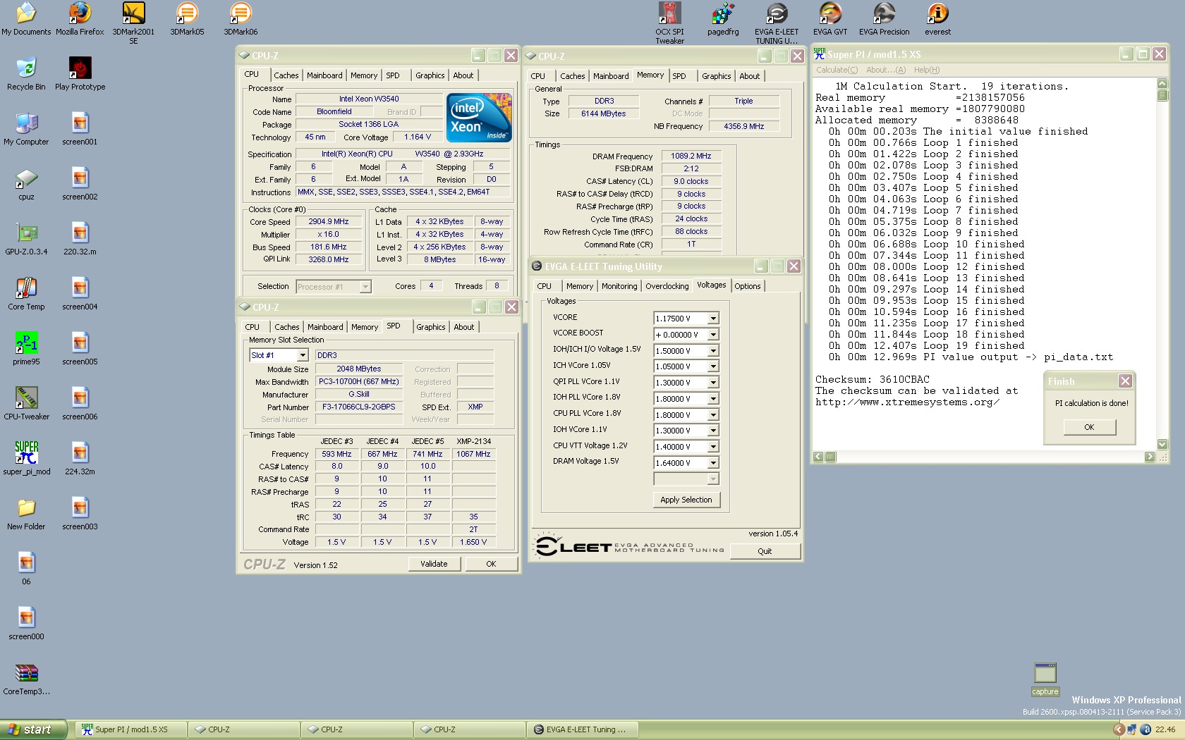The image size is (1185, 740).
Task: Open EVGA Precision desktop shortcut
Action: (x=884, y=20)
